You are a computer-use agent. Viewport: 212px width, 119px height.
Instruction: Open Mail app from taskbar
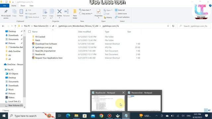click(93, 116)
